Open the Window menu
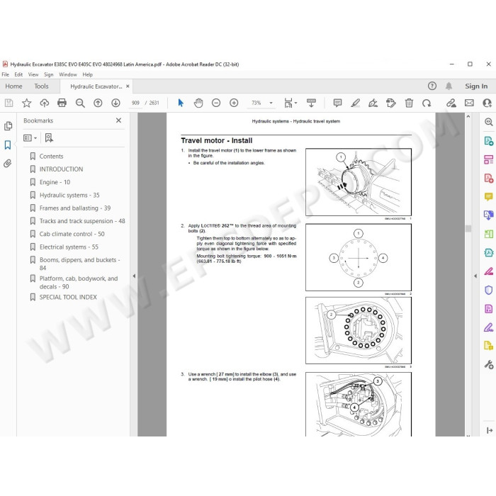The image size is (496, 496). tap(68, 74)
